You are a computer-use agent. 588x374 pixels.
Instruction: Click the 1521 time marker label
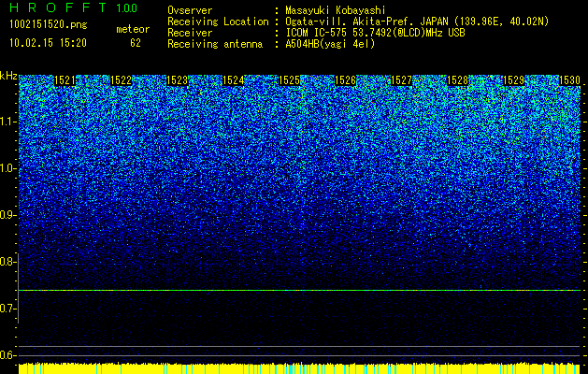click(65, 80)
